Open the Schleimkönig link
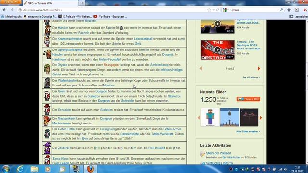Screen dimensions: 308x173 pyautogui.click(x=159, y=65)
